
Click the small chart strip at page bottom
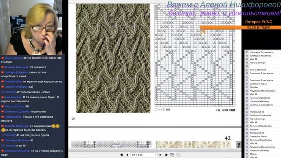pos(111,144)
